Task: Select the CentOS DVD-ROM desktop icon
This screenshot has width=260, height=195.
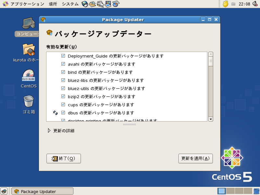Action: [x=28, y=76]
